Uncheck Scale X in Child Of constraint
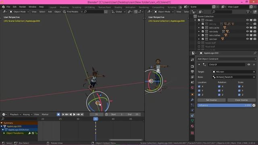 point(239,87)
